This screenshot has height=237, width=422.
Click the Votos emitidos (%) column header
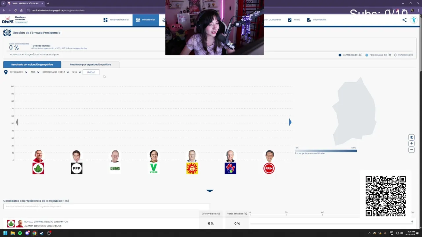237,214
